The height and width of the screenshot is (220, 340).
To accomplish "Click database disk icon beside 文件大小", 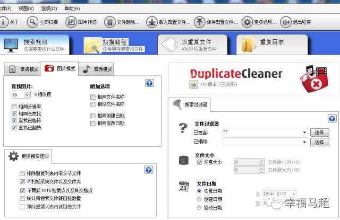I will (184, 160).
